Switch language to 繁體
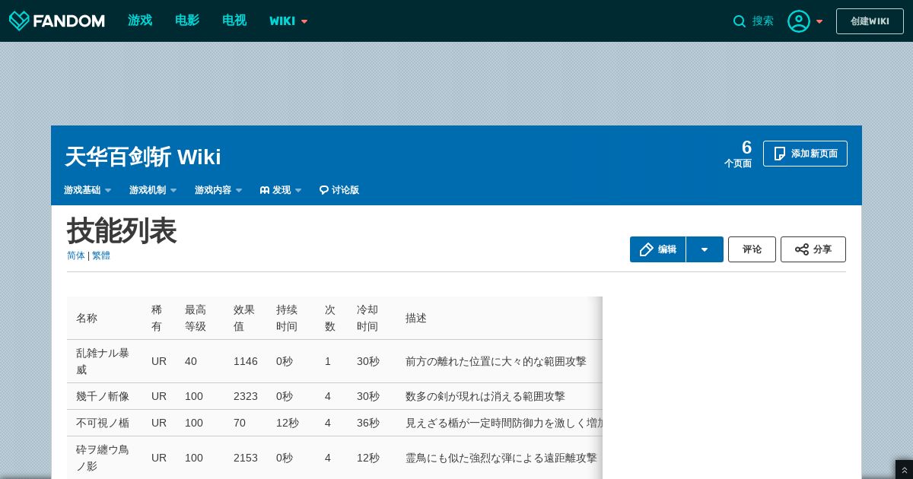The width and height of the screenshot is (913, 479). [x=101, y=255]
